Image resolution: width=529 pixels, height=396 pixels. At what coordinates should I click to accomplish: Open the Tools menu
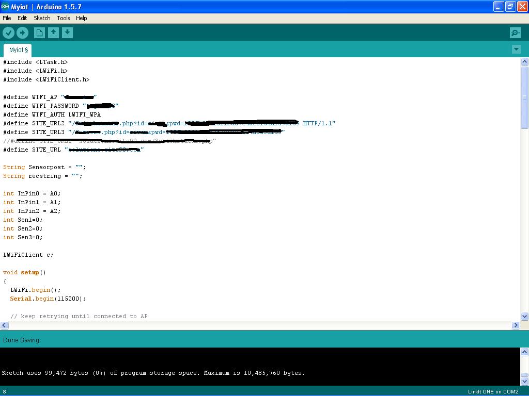[x=64, y=18]
